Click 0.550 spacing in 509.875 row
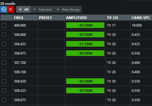 (136, 100)
